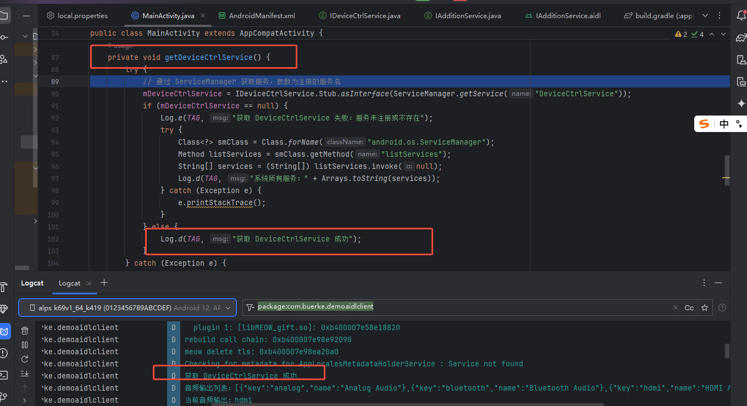Toggle scroll to end in Logcat
This screenshot has width=747, height=406.
point(25,374)
